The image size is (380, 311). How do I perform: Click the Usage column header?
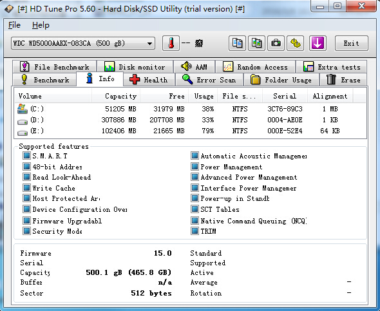point(203,96)
